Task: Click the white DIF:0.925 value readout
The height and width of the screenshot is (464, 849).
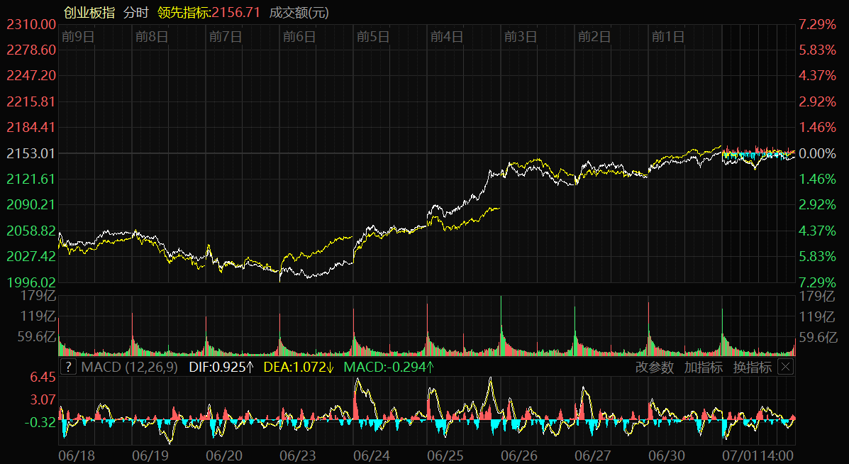Action: pyautogui.click(x=221, y=367)
